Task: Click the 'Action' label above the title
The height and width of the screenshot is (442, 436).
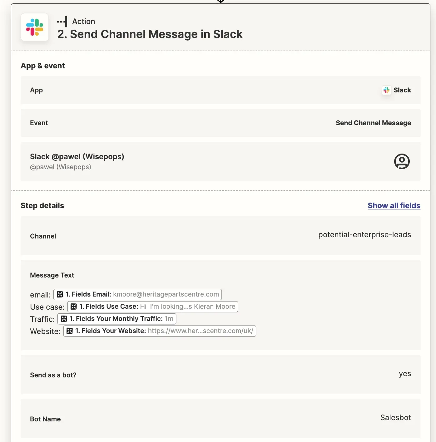Action: coord(84,22)
